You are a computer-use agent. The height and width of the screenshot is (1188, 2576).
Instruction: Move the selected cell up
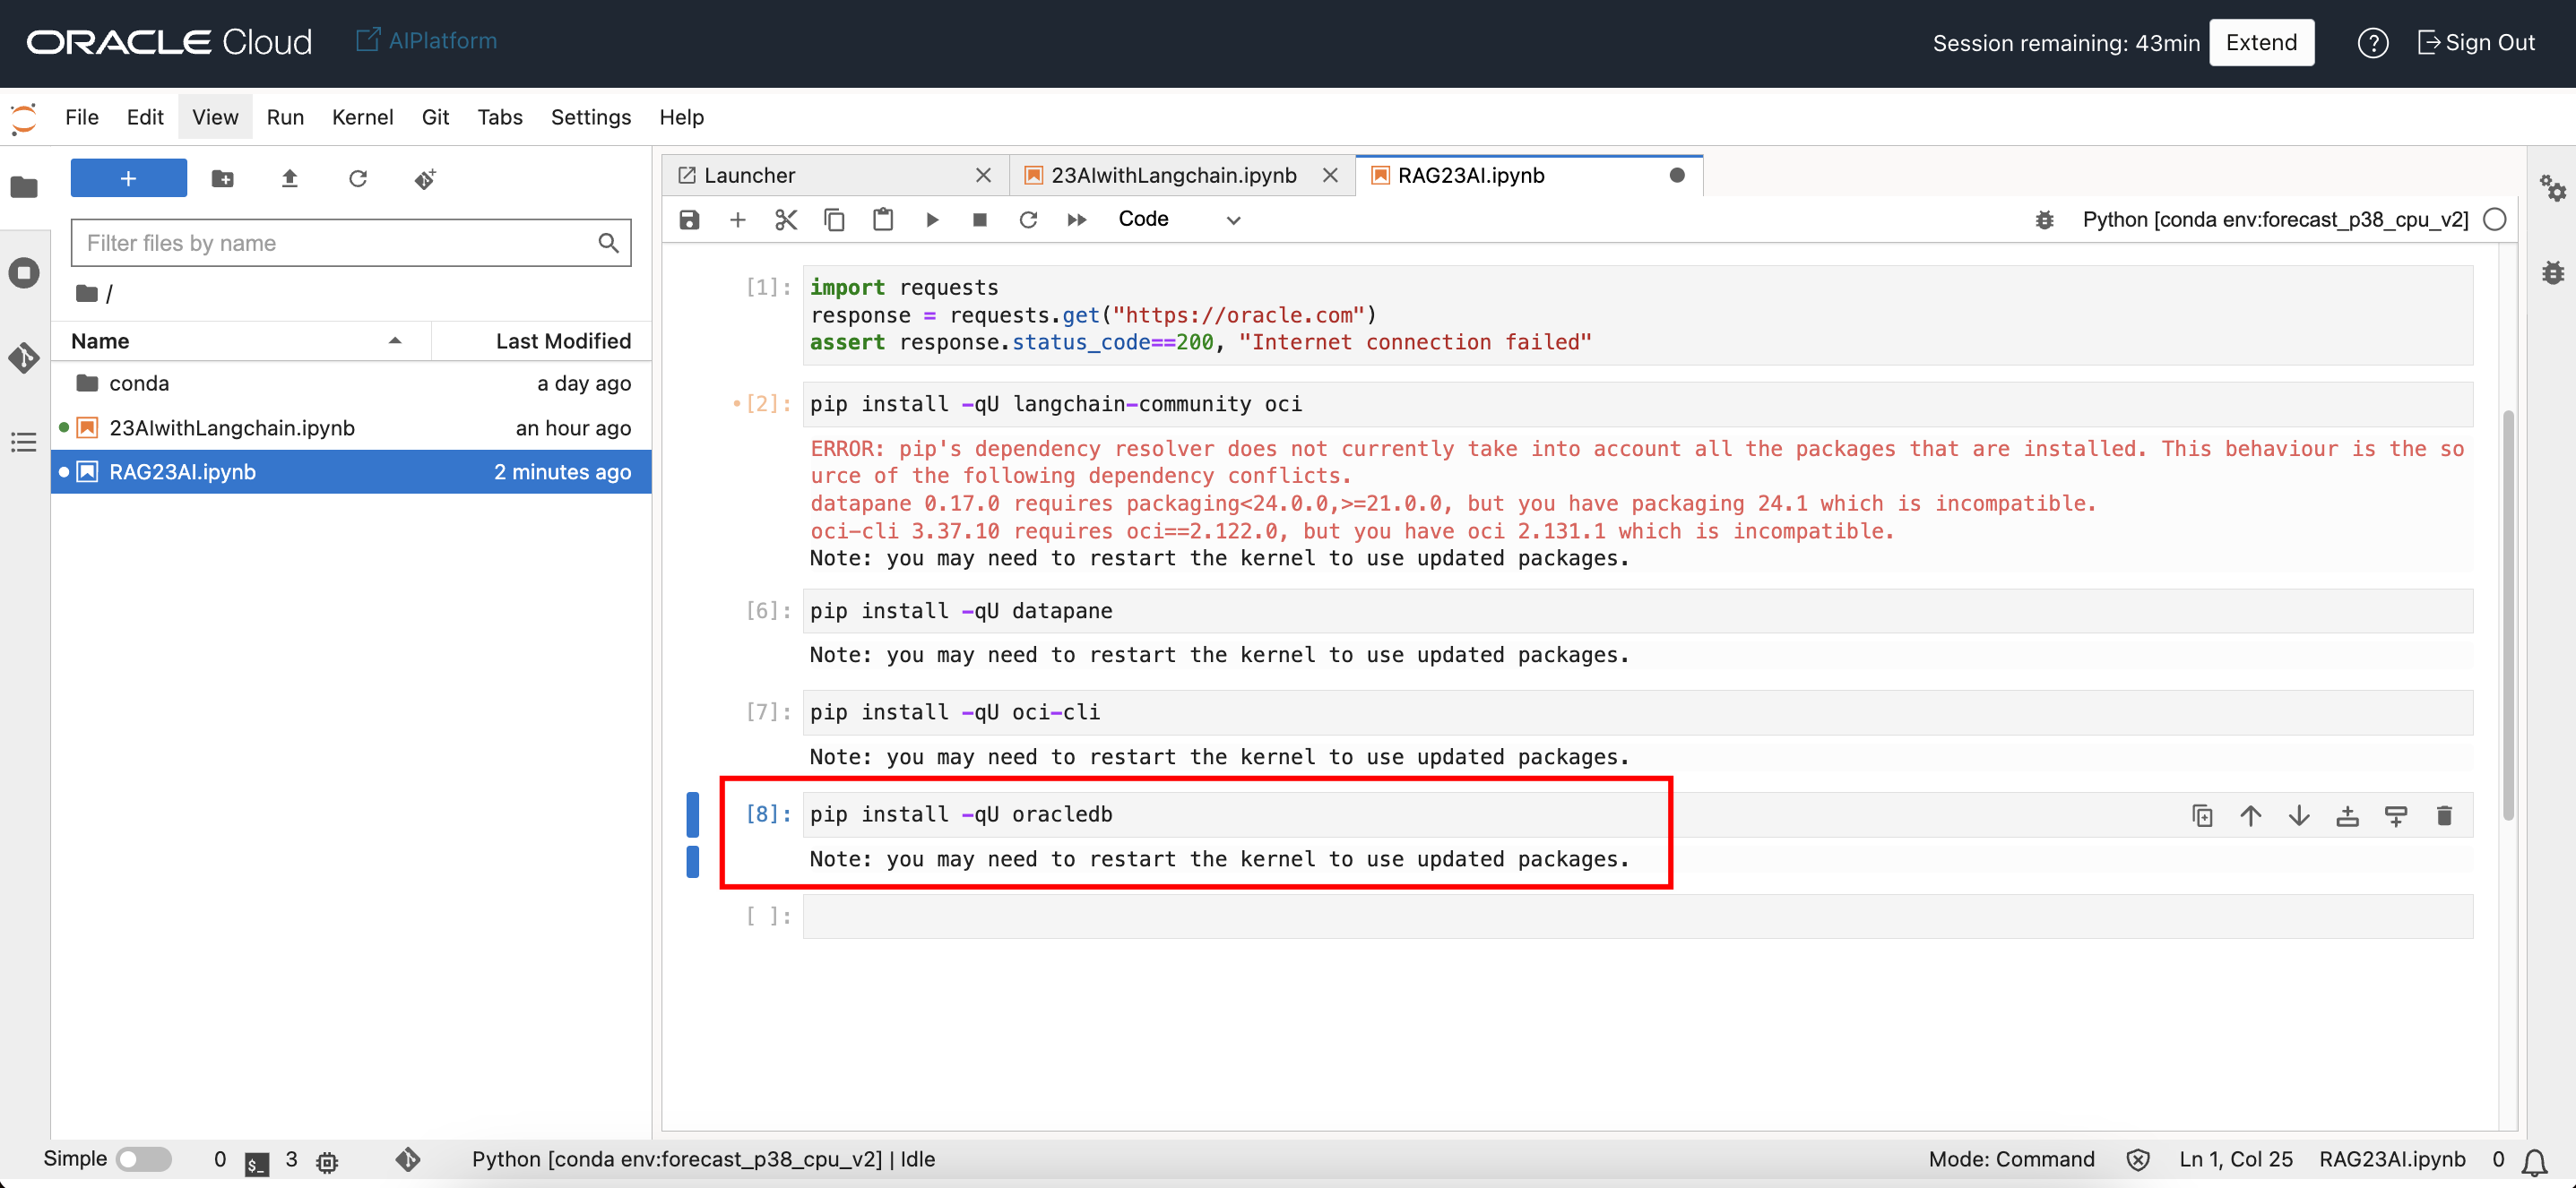2250,815
